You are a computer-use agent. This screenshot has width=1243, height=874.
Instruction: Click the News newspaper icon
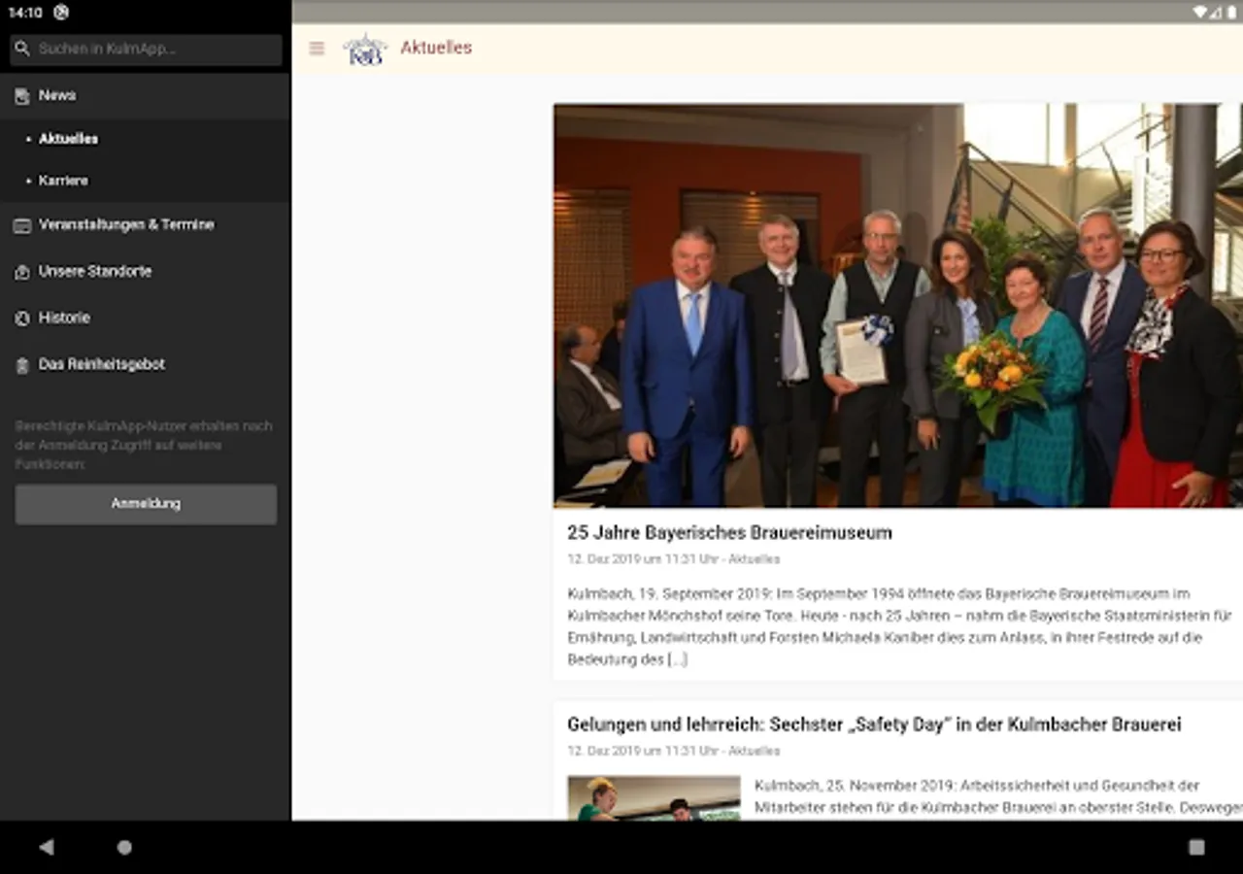[x=22, y=96]
